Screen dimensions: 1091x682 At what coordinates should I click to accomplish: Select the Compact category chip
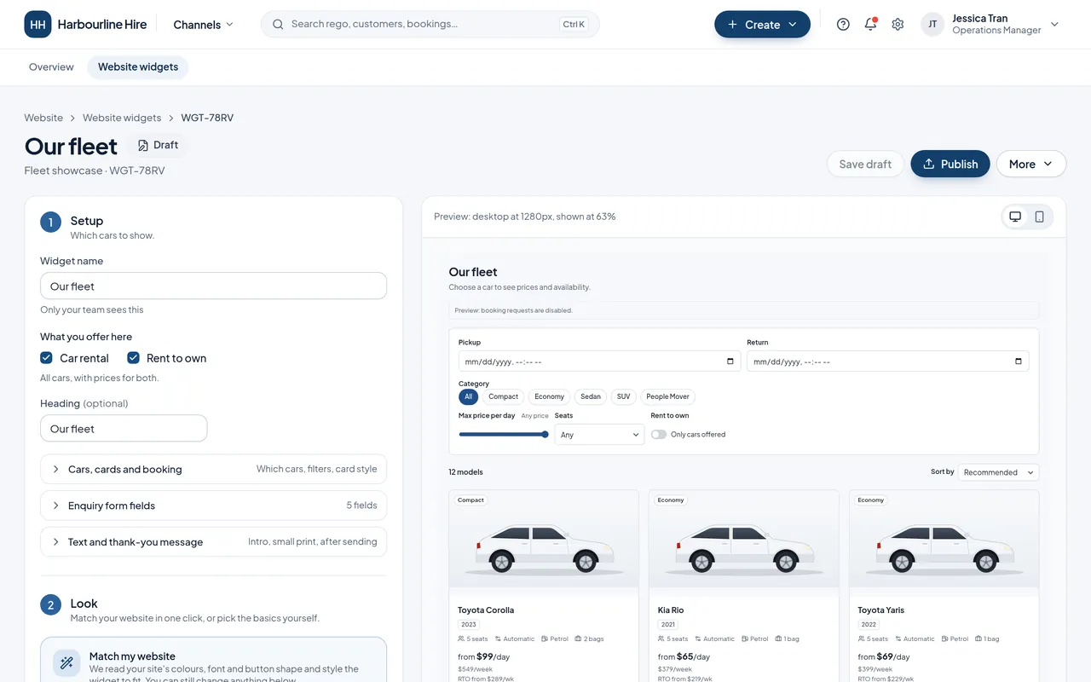[x=503, y=396]
